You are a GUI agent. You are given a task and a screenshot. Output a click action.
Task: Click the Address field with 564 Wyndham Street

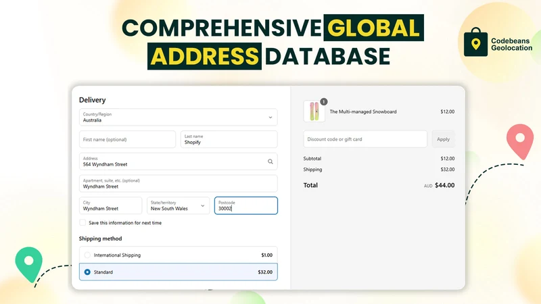pos(178,161)
